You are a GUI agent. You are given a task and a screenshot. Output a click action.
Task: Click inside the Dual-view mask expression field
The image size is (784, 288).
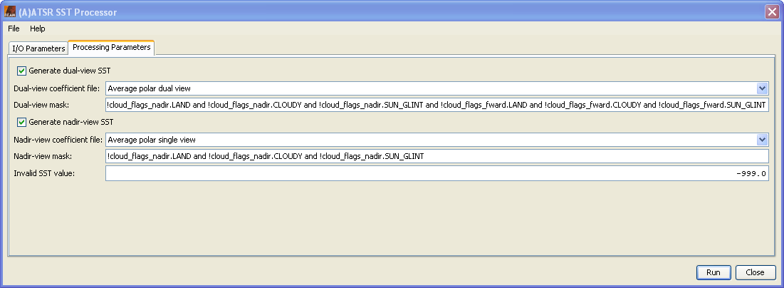coord(437,106)
